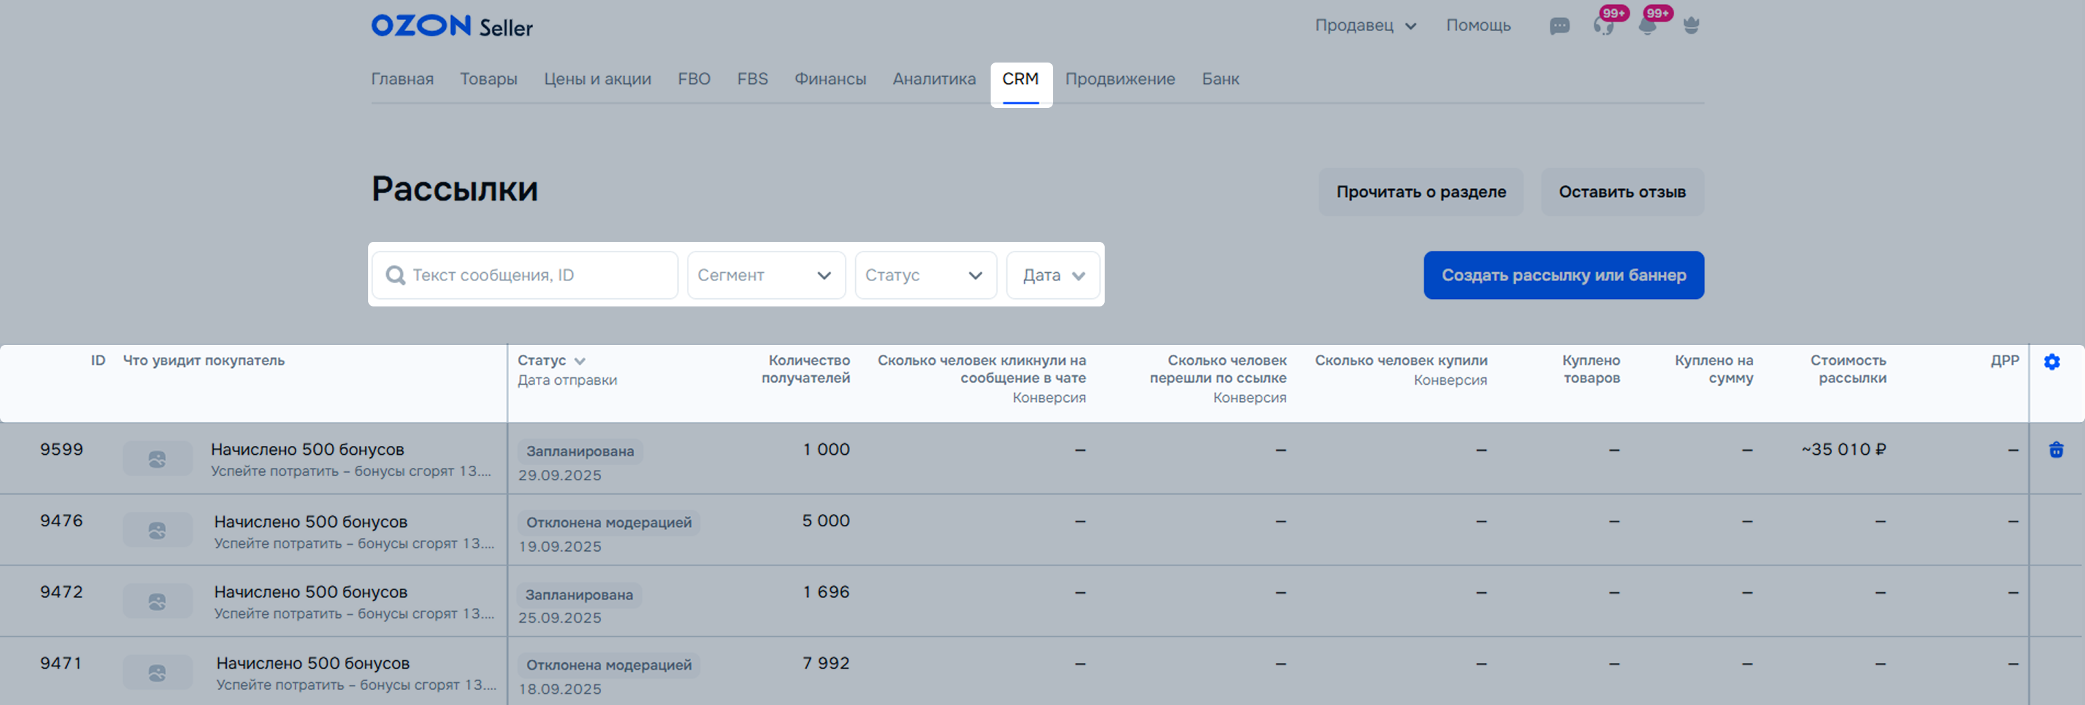Image resolution: width=2085 pixels, height=705 pixels.
Task: Open the Дата filter dropdown
Action: click(x=1052, y=276)
